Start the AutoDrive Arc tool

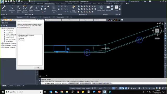[12, 9]
